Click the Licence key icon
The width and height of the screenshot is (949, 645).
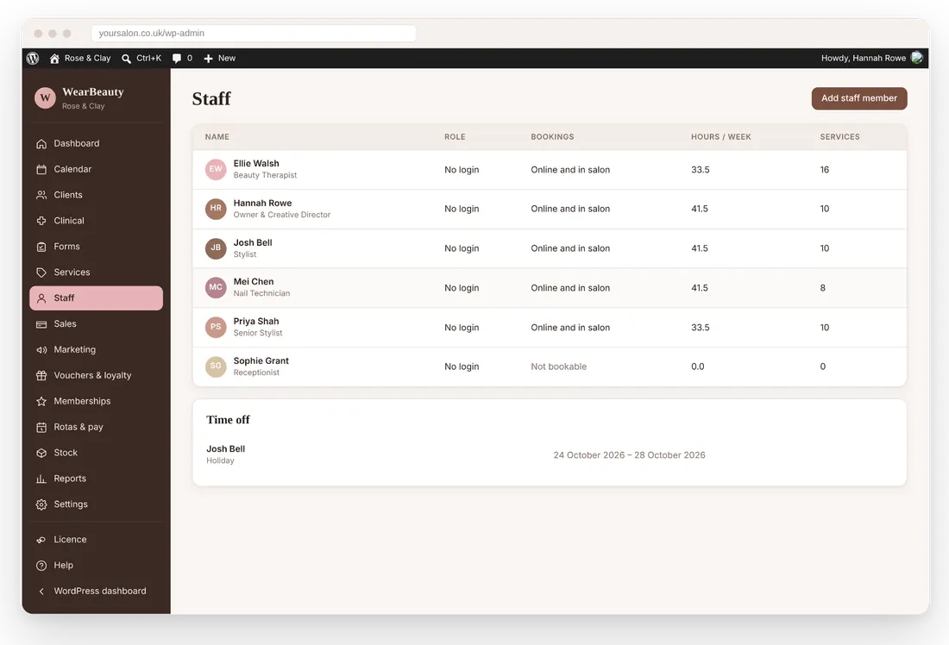tap(41, 540)
